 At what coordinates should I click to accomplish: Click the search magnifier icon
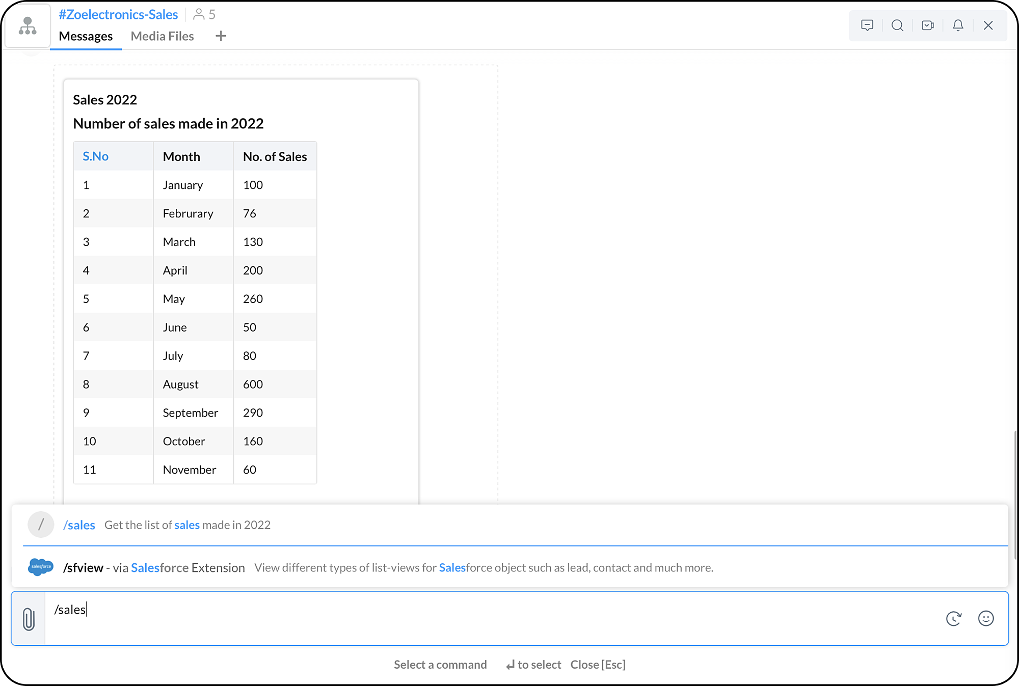(x=897, y=25)
